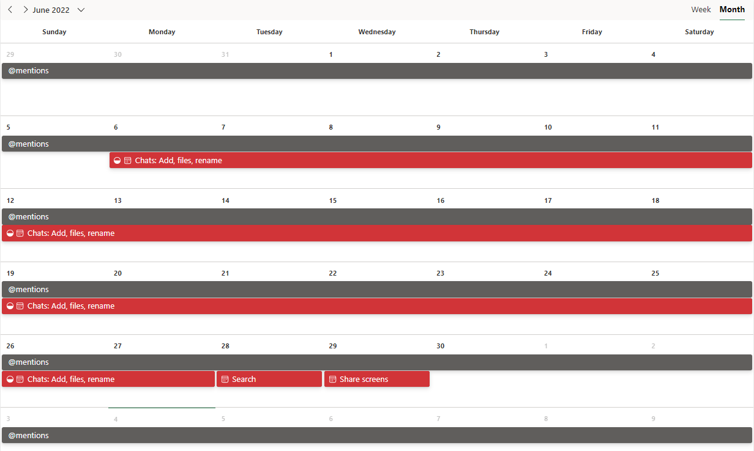This screenshot has width=754, height=451.
Task: Open the June 2022 date label
Action: click(x=51, y=10)
